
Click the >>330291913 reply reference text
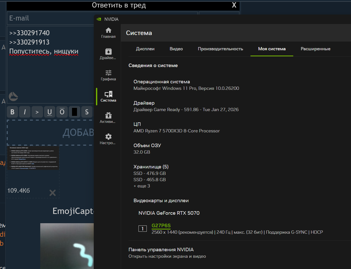tap(29, 42)
